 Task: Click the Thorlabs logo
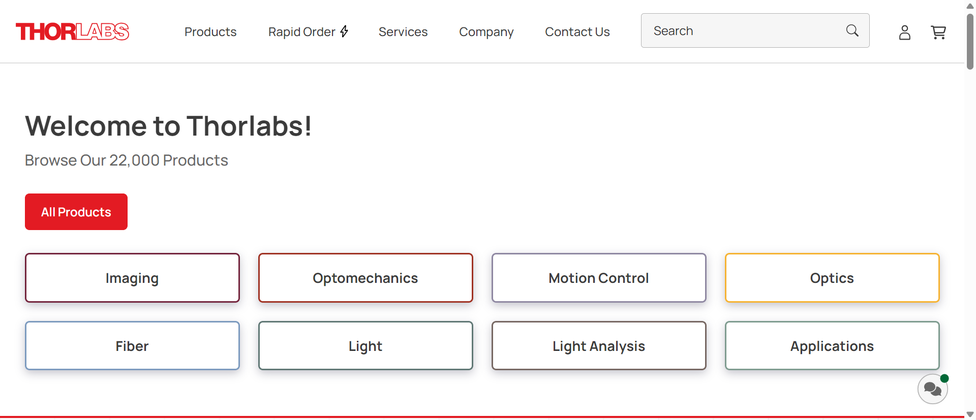[x=72, y=31]
